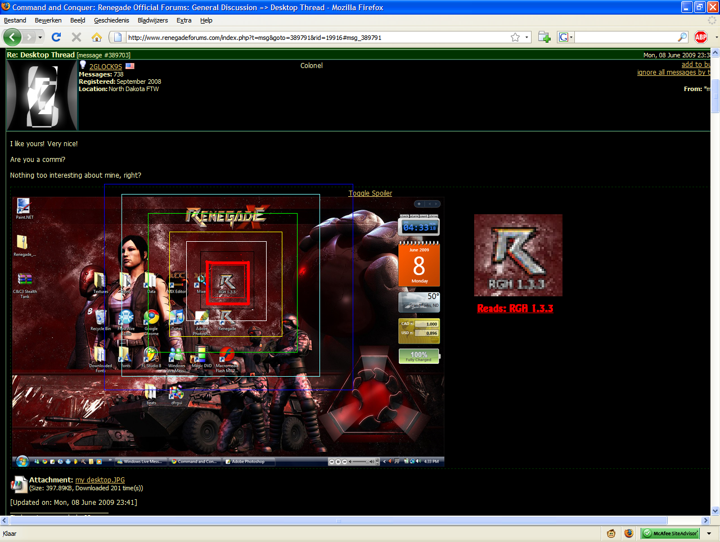Click the Stop loading icon
The image size is (720, 542).
[x=76, y=37]
